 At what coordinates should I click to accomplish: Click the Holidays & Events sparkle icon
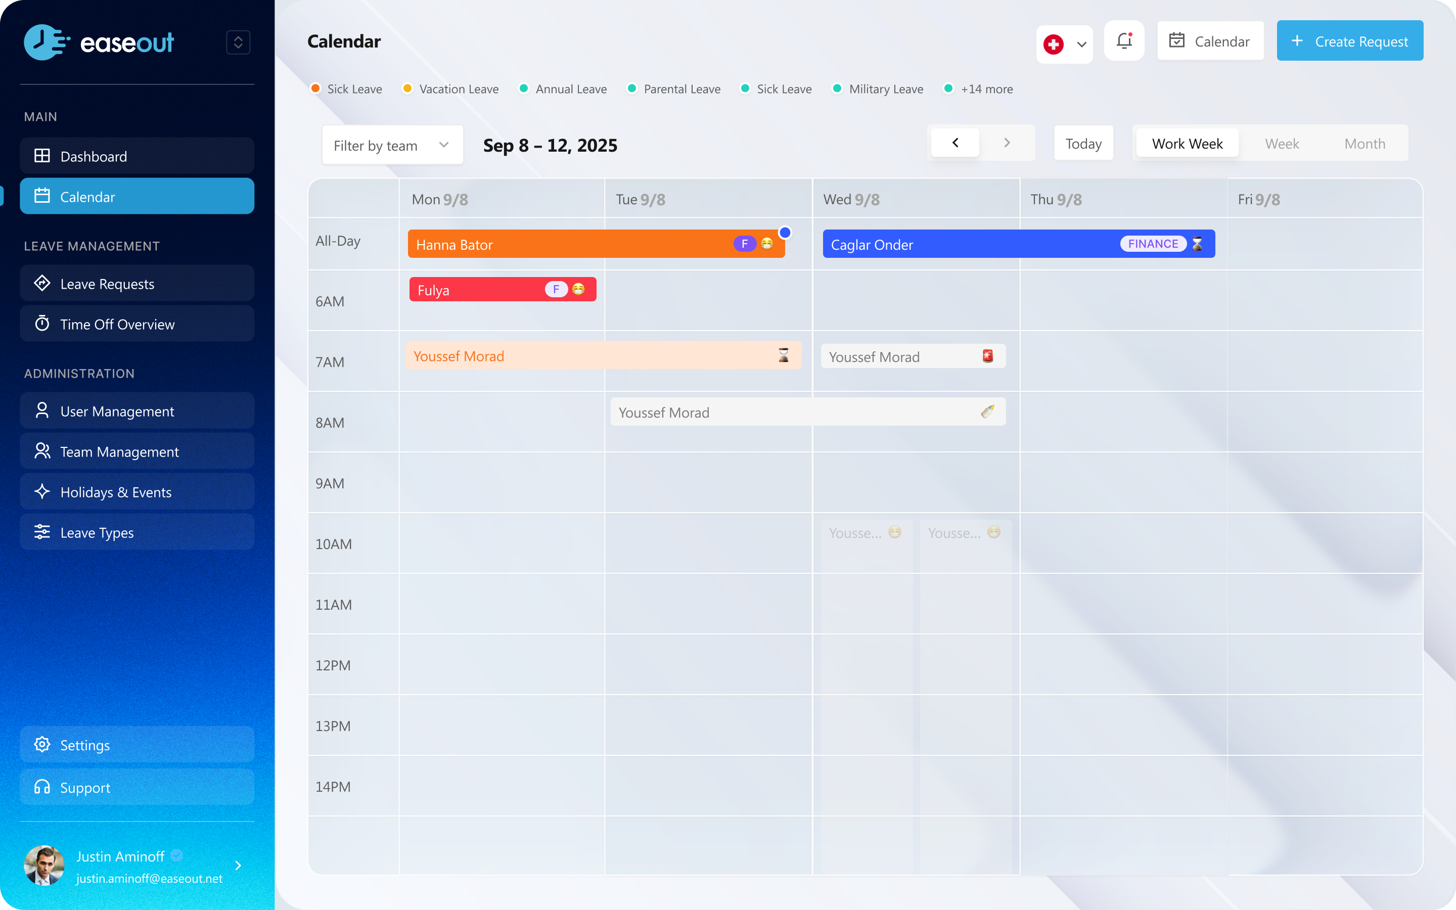41,492
